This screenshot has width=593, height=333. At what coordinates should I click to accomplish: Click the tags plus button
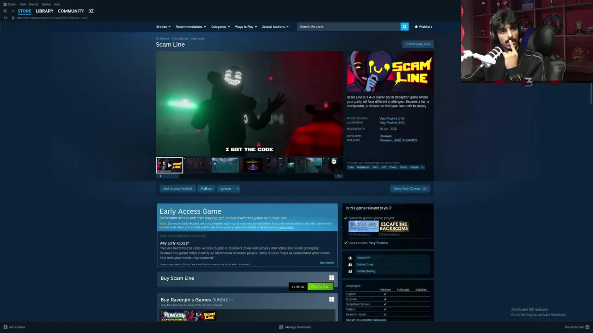[x=422, y=167]
